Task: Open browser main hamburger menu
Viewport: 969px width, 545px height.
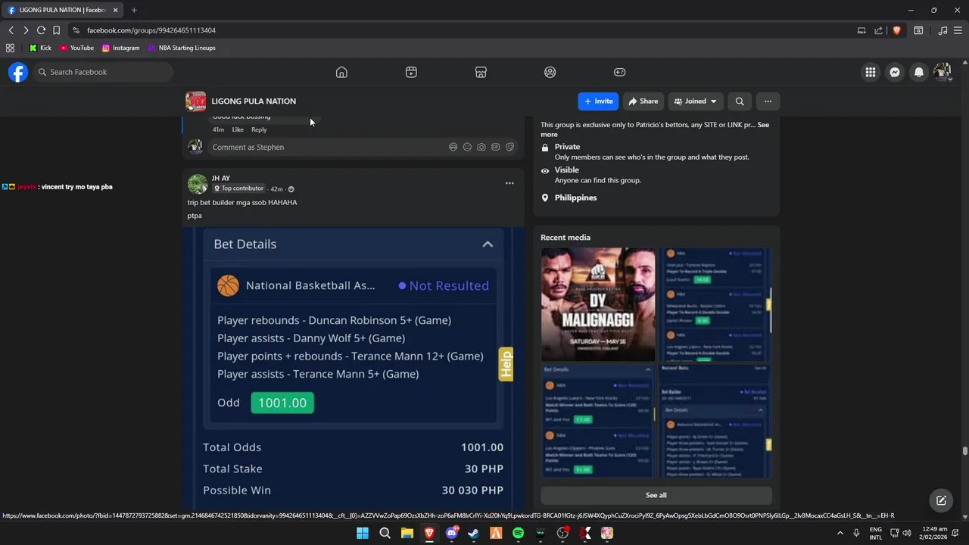Action: [958, 30]
